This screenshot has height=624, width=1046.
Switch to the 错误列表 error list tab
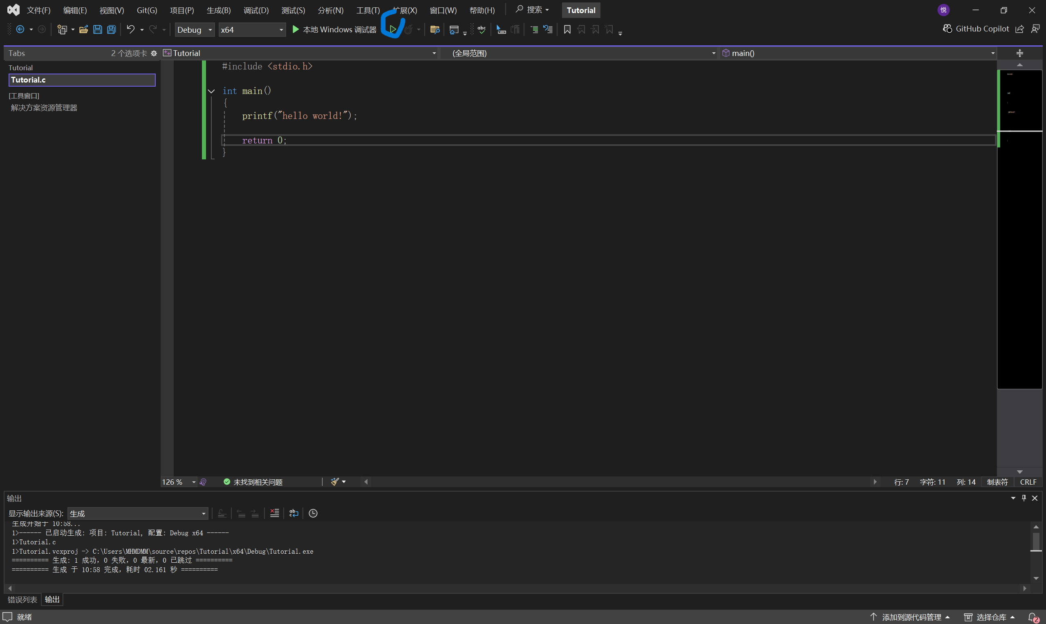click(22, 599)
